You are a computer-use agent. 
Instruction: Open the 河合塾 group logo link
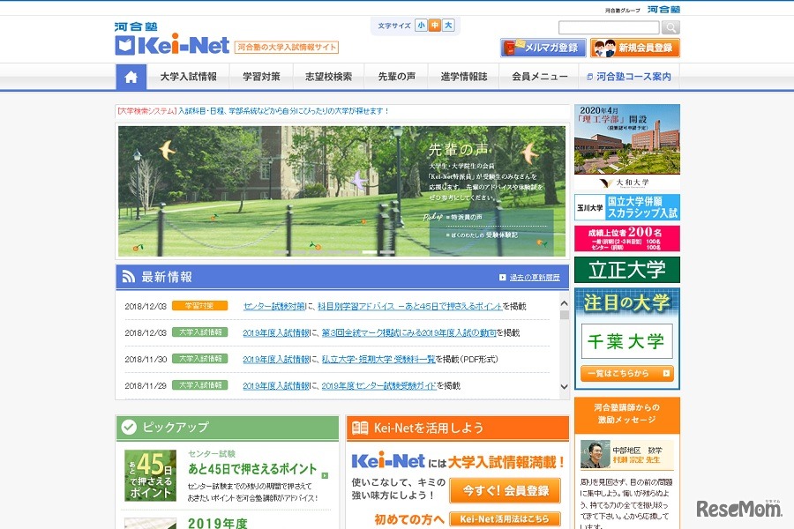click(x=663, y=10)
